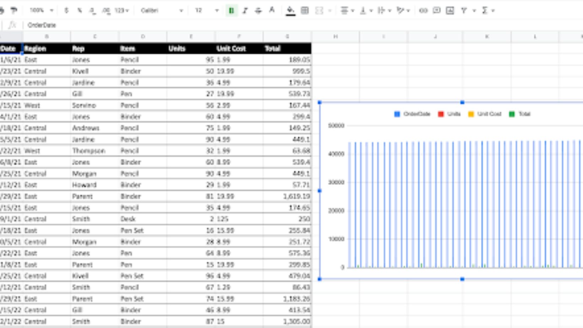The width and height of the screenshot is (583, 328).
Task: Click the chart's left middle resize handle
Action: pyautogui.click(x=320, y=191)
